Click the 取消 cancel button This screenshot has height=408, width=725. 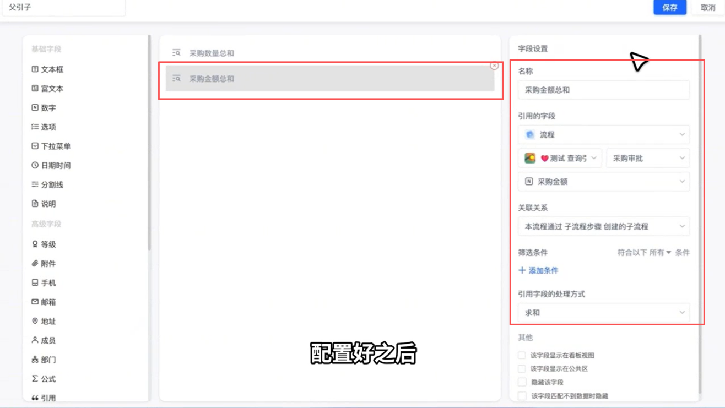point(708,7)
